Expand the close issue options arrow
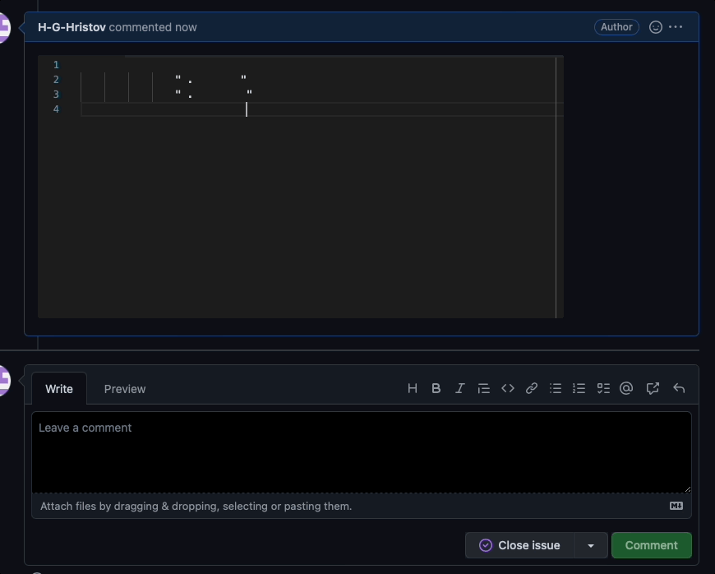715x574 pixels. tap(590, 545)
